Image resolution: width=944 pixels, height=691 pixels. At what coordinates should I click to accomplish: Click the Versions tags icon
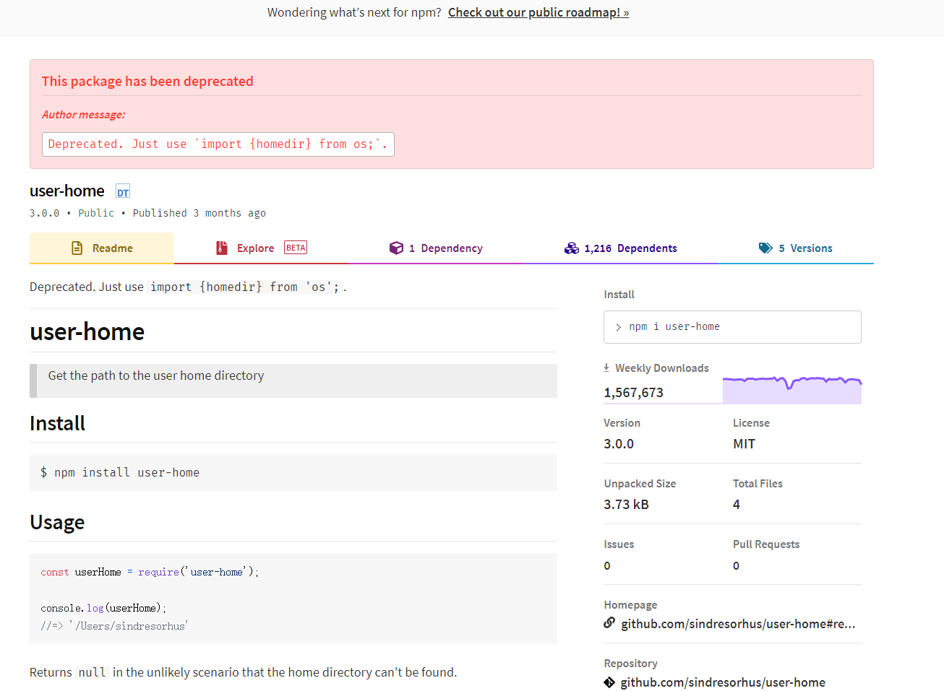coord(765,248)
